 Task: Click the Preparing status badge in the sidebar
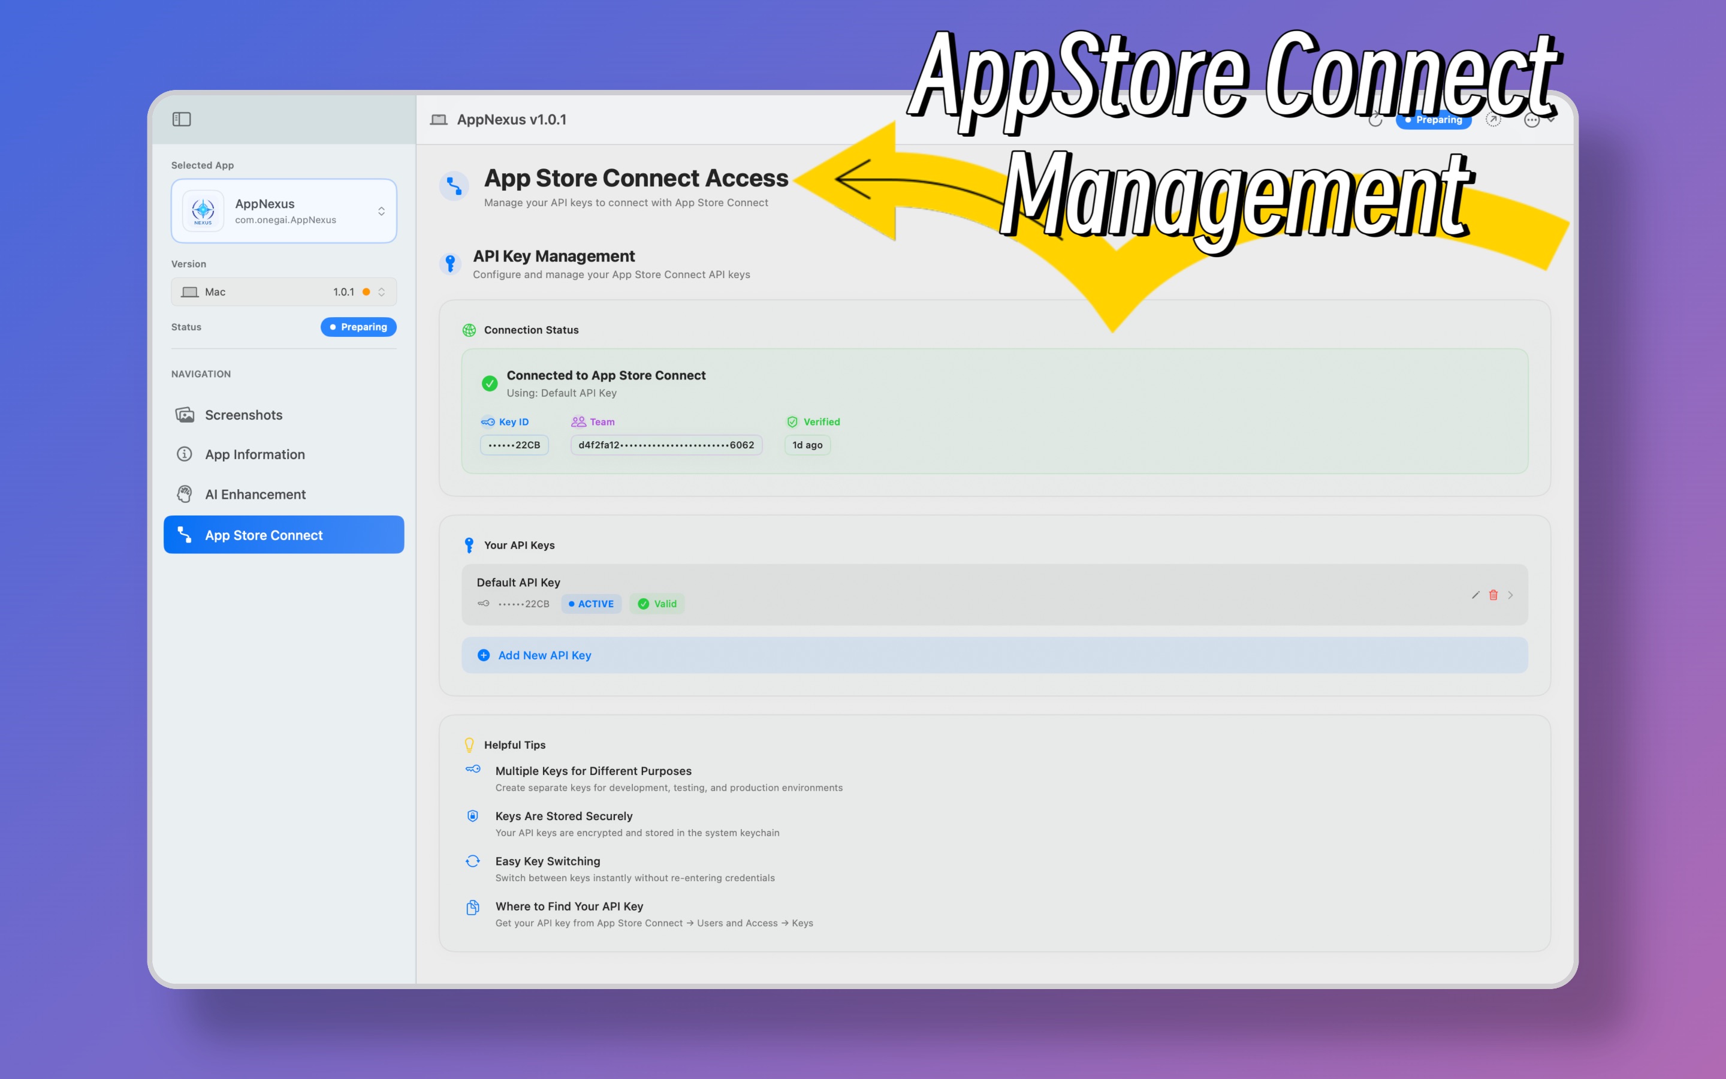pyautogui.click(x=358, y=327)
